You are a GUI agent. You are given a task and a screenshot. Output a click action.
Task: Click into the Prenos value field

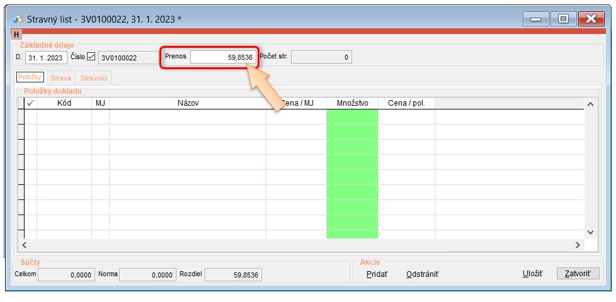click(x=224, y=57)
